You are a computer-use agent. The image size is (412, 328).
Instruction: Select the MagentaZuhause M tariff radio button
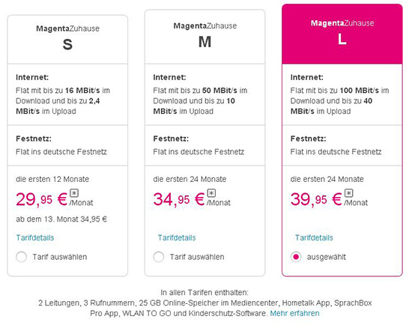[x=159, y=257]
